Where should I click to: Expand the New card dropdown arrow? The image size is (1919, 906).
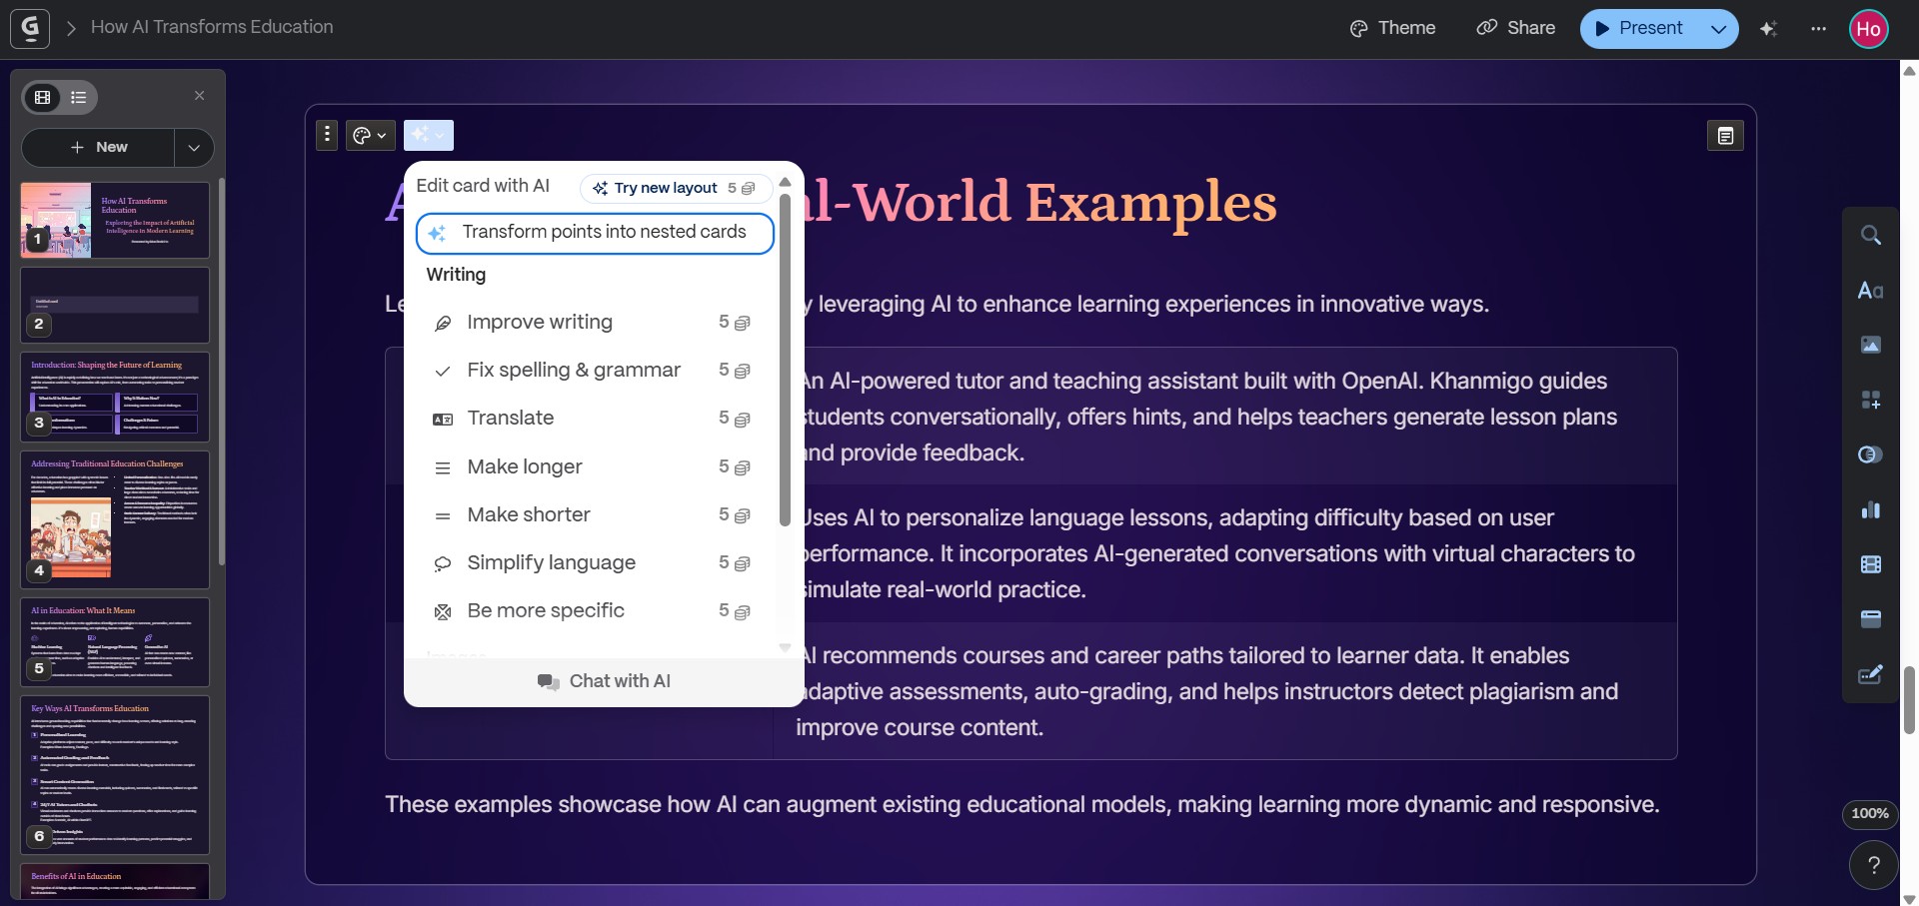[x=194, y=147]
